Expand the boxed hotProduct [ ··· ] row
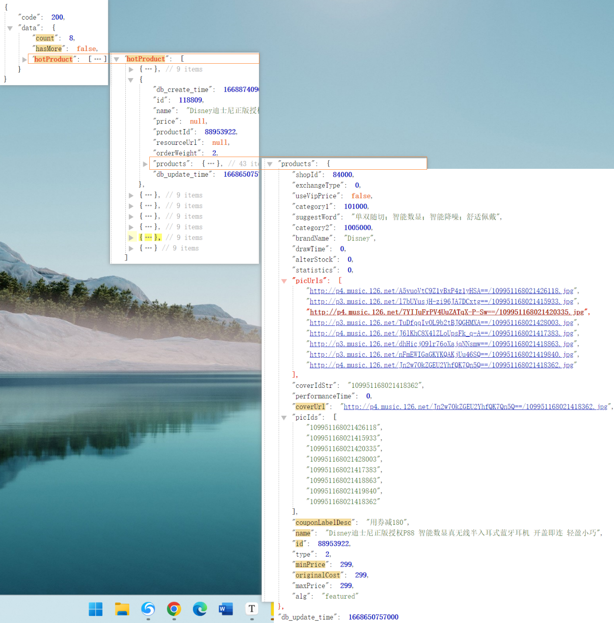 point(24,59)
